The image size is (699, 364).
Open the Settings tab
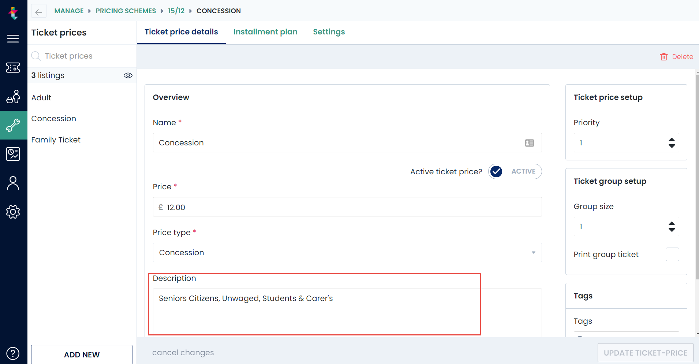click(329, 32)
